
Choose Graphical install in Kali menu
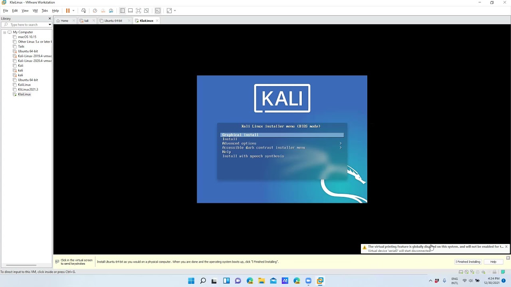click(282, 135)
